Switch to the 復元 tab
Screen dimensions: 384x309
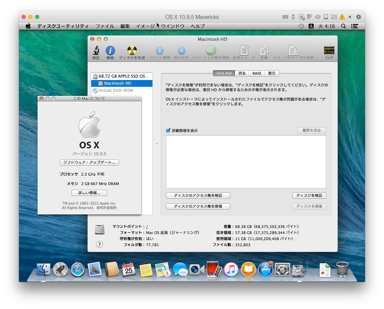tap(272, 73)
